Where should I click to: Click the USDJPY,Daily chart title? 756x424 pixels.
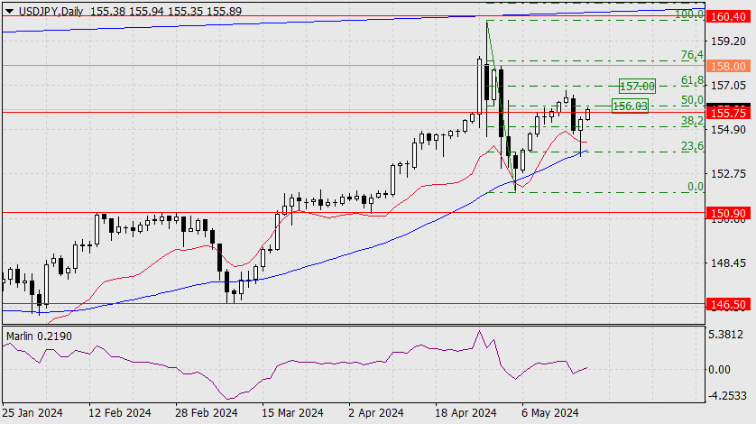(x=51, y=11)
